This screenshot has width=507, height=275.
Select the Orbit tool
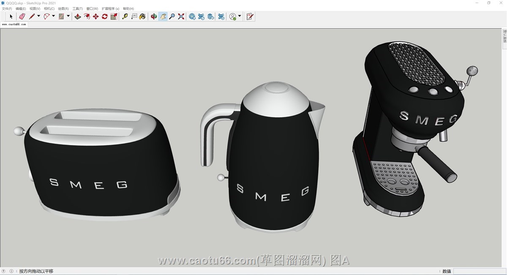[154, 16]
